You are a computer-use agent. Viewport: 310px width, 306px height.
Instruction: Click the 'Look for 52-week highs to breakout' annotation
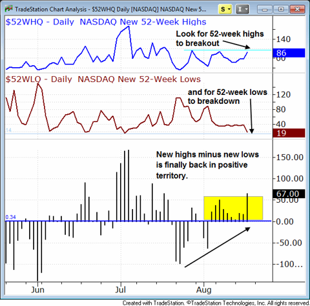[x=220, y=39]
